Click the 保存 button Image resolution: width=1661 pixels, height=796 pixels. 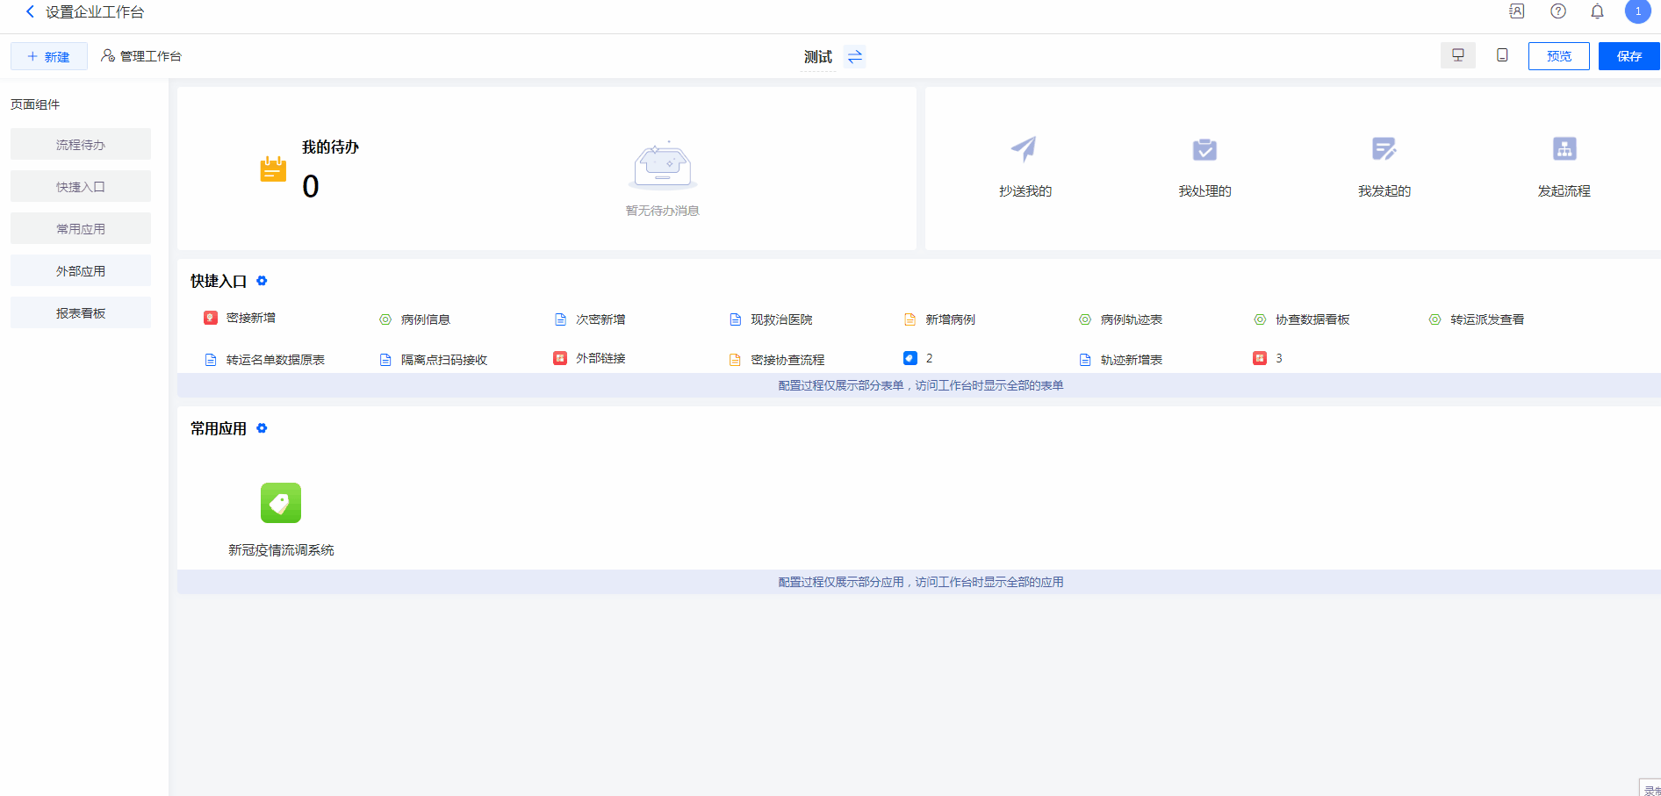click(1629, 56)
